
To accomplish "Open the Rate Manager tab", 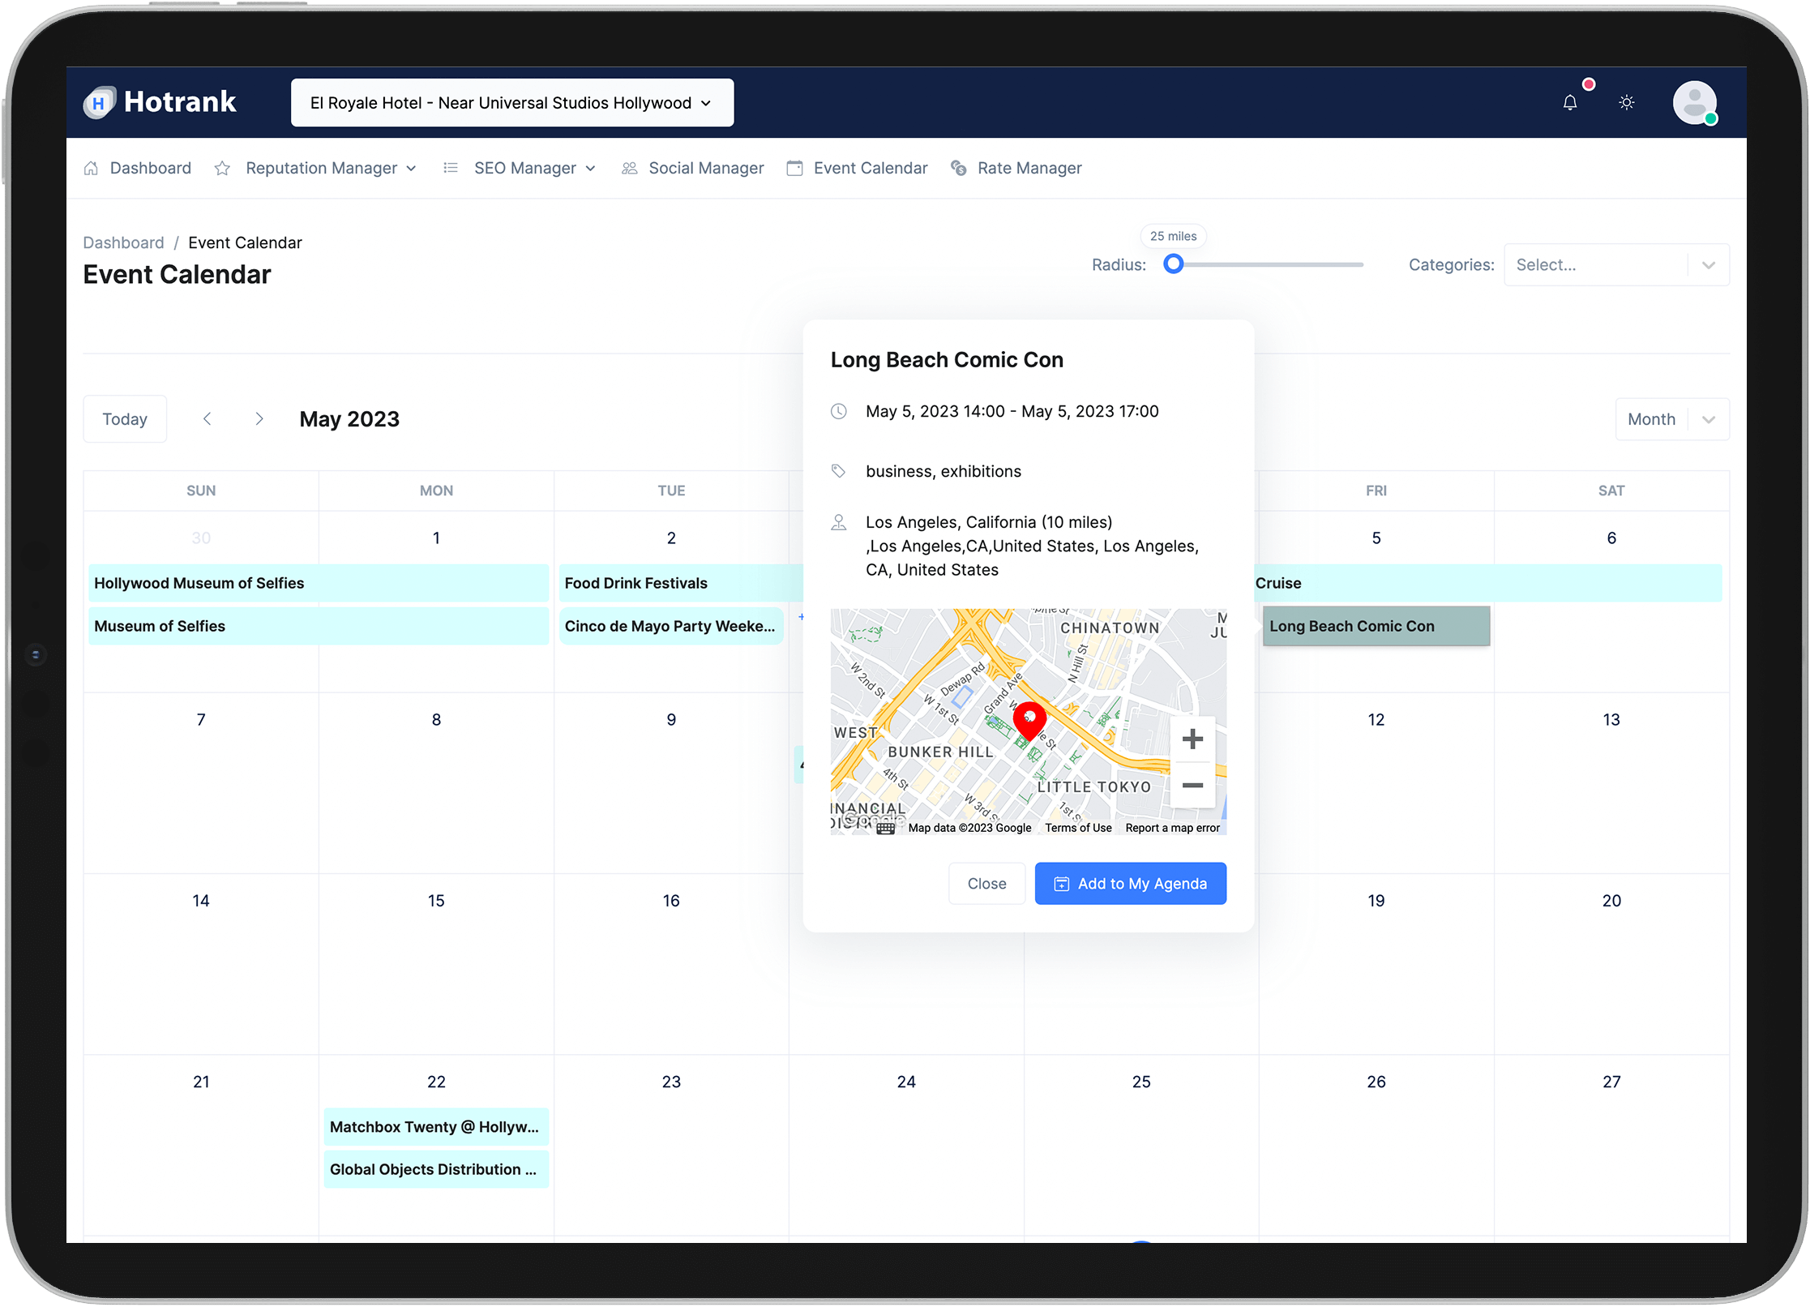I will 1029,169.
